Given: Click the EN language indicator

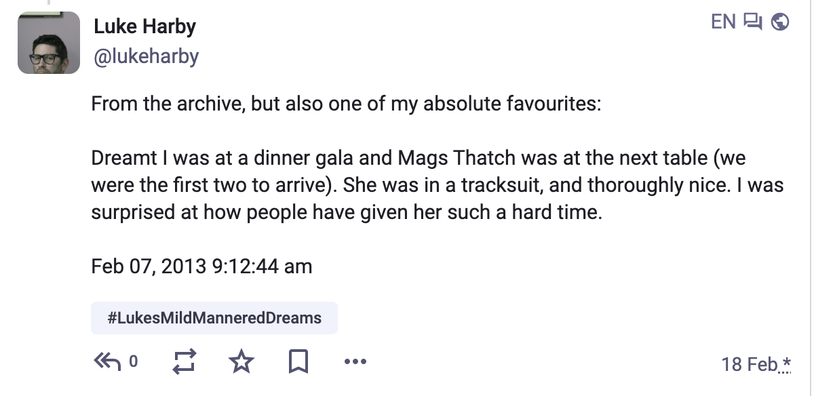Looking at the screenshot, I should coord(723,22).
